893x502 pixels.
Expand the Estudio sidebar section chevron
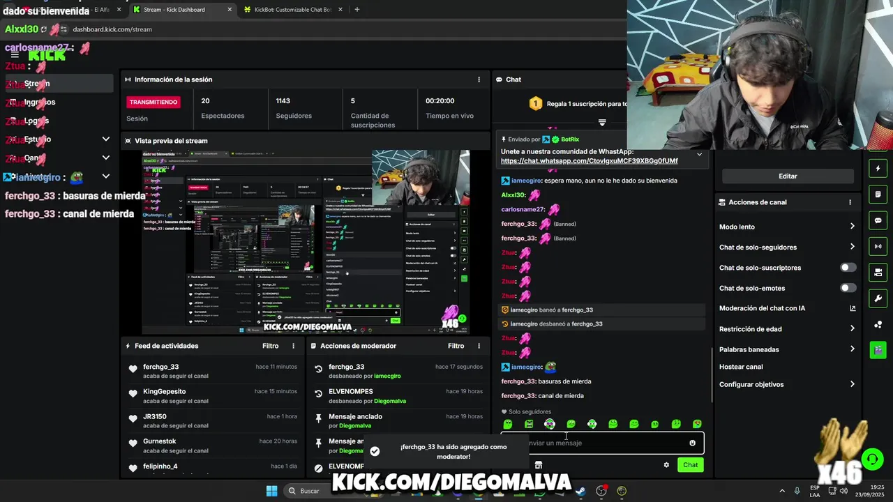(106, 139)
